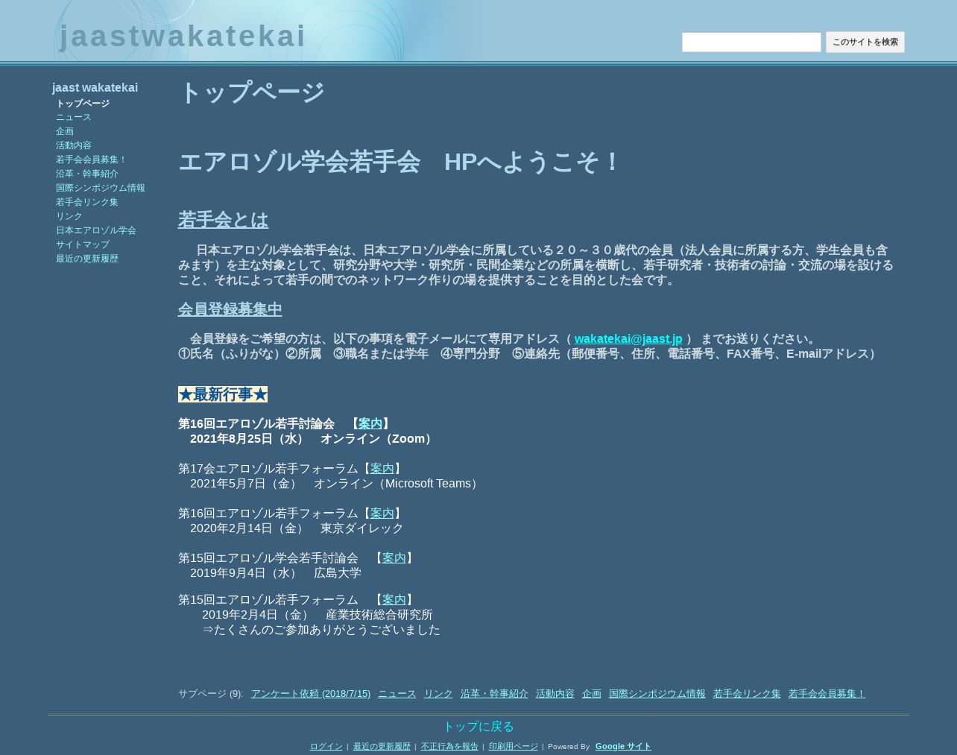Click text 2020年2月14日（金） 東京ダイレック
This screenshot has height=755, width=957.
pyautogui.click(x=297, y=528)
